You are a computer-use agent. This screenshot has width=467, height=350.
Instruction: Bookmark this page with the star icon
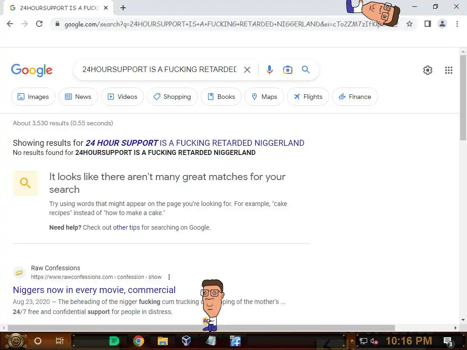tap(410, 24)
